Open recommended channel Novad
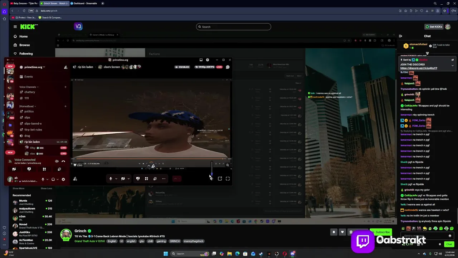The height and width of the screenshot is (258, 458). [32, 226]
